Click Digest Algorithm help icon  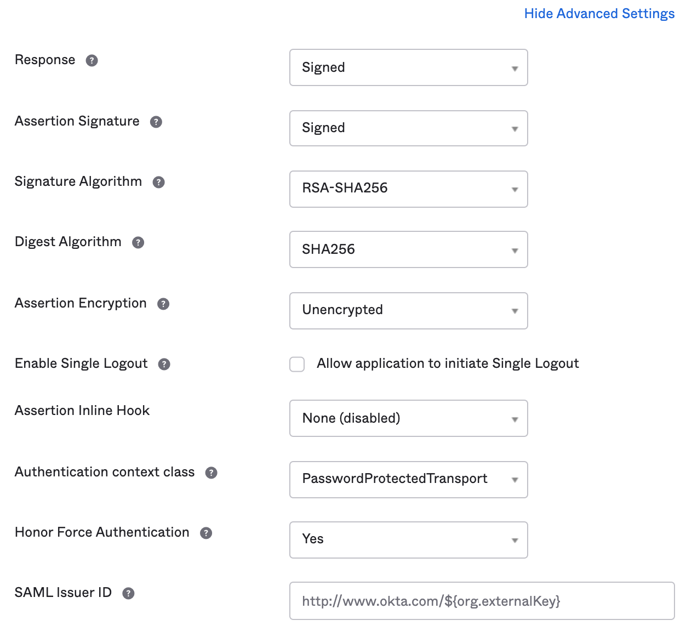pos(138,242)
